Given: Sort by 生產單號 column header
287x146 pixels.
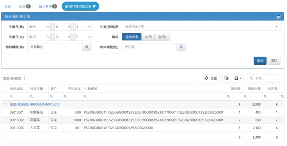Looking at the screenshot, I should point(90,89).
